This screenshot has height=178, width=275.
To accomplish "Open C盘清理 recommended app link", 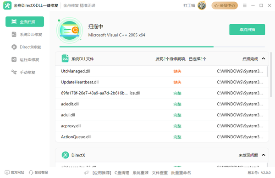I will pyautogui.click(x=122, y=173).
